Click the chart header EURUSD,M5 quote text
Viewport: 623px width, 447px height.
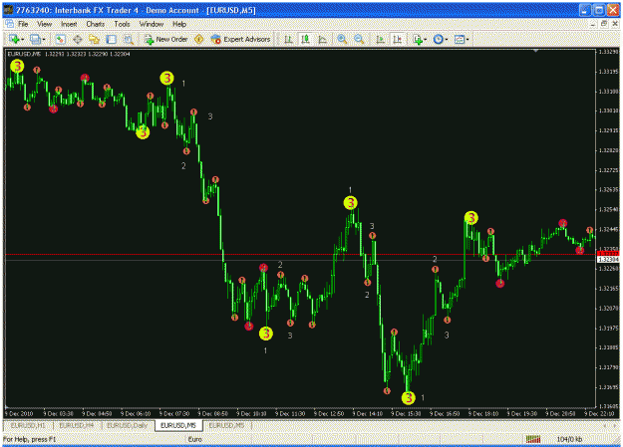tap(69, 54)
